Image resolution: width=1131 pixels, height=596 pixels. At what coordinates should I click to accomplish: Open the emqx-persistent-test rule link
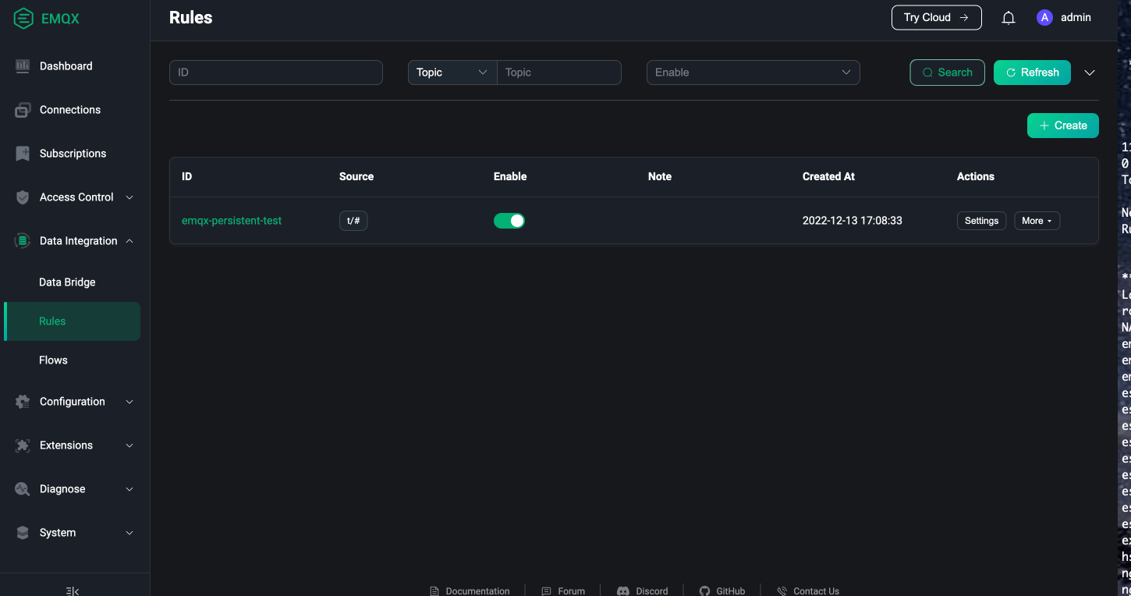pos(232,221)
